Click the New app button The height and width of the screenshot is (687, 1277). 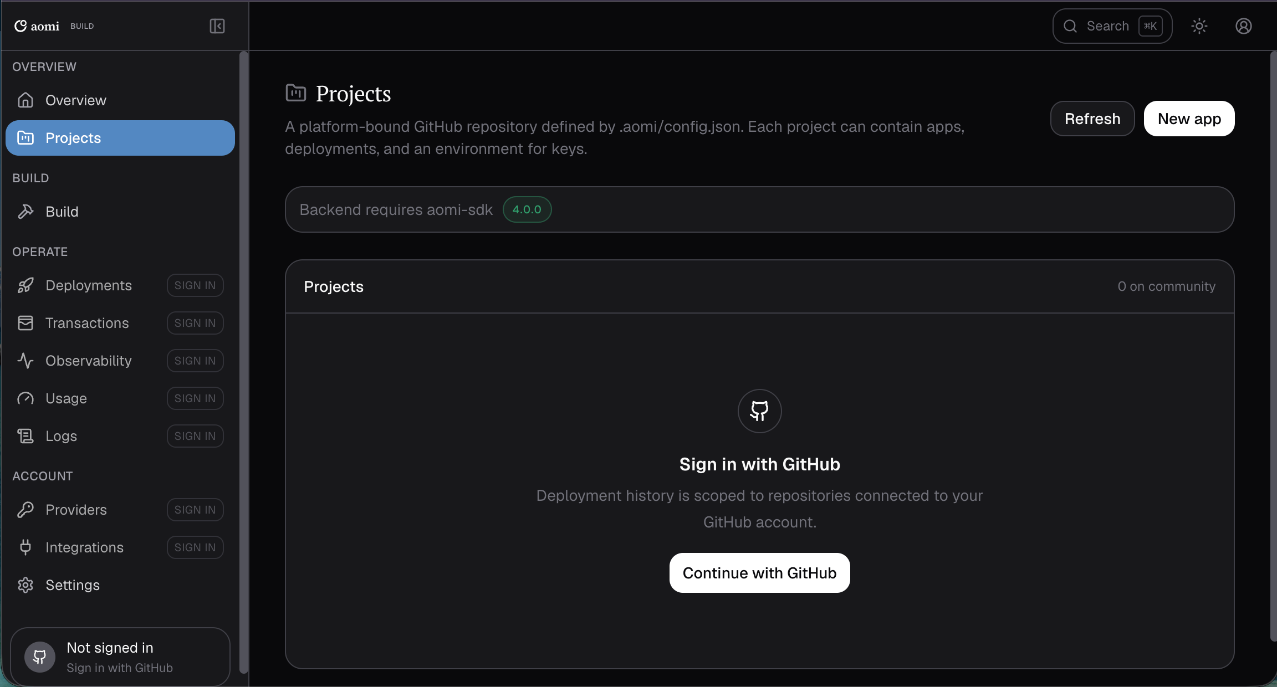pyautogui.click(x=1189, y=119)
